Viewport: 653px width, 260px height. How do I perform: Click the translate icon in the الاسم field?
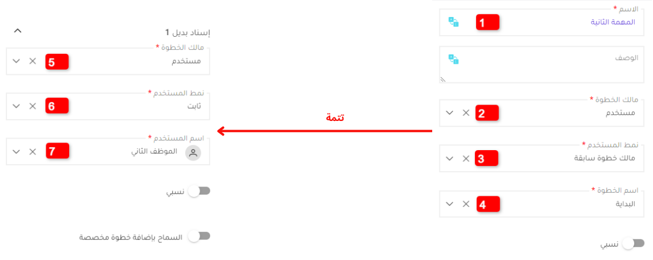coord(453,22)
